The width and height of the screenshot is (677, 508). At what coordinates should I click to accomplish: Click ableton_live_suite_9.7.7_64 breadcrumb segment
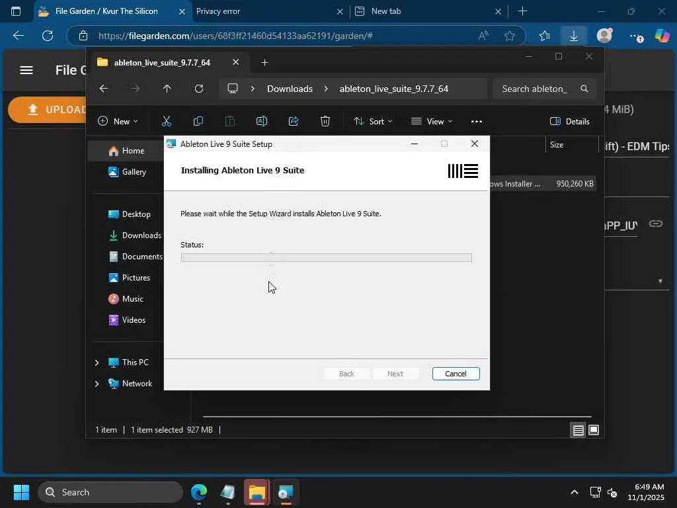(x=394, y=89)
